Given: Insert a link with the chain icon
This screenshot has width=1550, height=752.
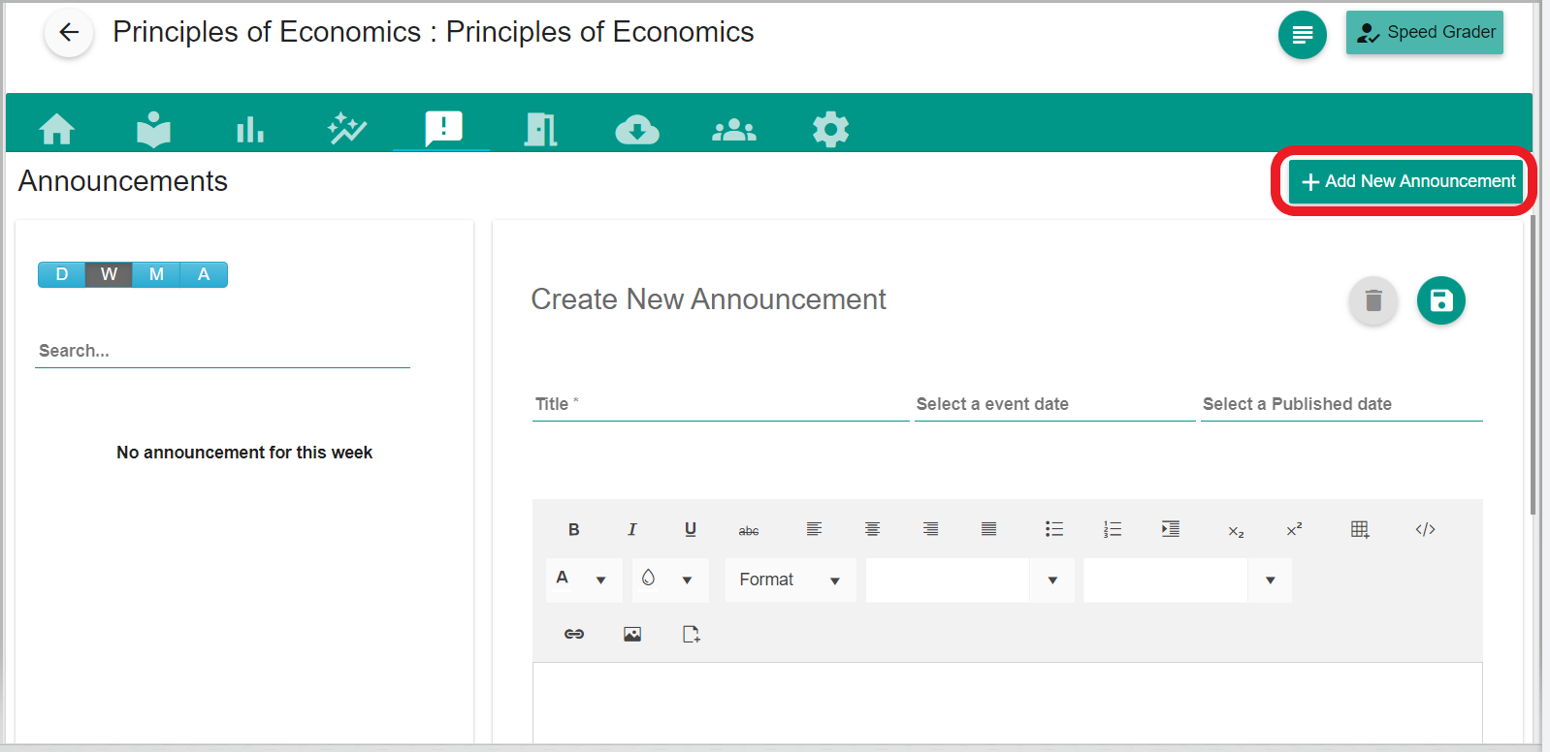Looking at the screenshot, I should click(574, 634).
